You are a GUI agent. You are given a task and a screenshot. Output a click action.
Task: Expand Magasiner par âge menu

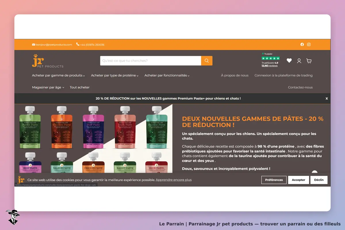click(x=48, y=87)
